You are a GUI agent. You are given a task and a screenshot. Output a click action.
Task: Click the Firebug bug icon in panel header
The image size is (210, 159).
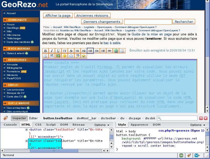(x=5, y=118)
